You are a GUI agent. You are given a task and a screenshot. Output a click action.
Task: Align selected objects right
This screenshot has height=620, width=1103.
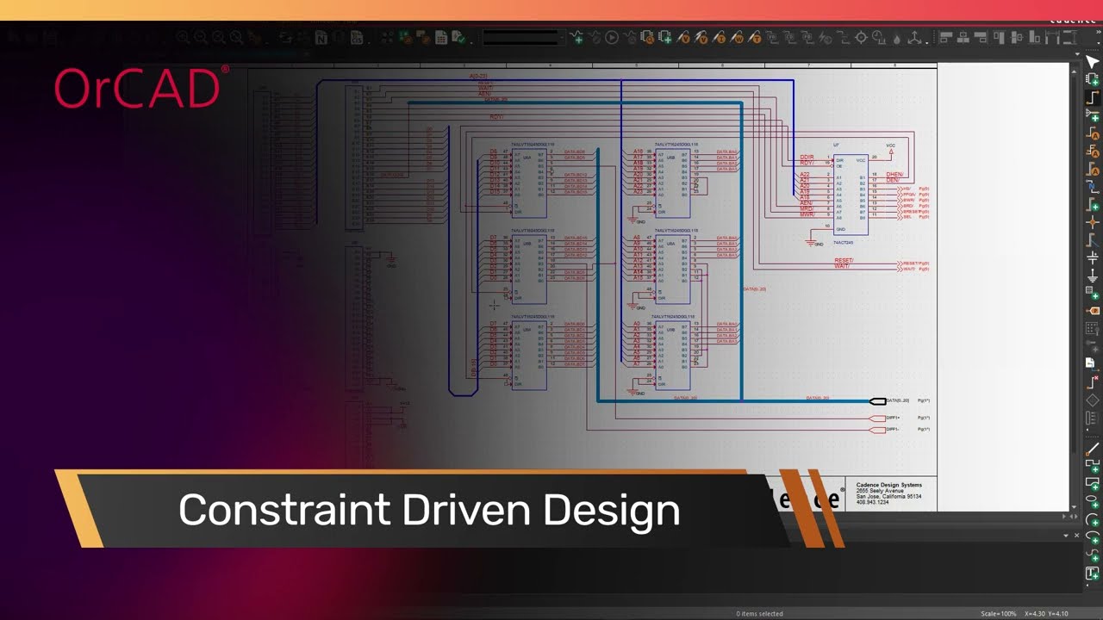[981, 37]
